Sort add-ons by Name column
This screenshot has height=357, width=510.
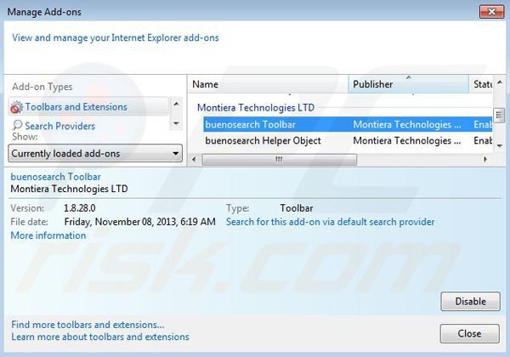coord(268,84)
